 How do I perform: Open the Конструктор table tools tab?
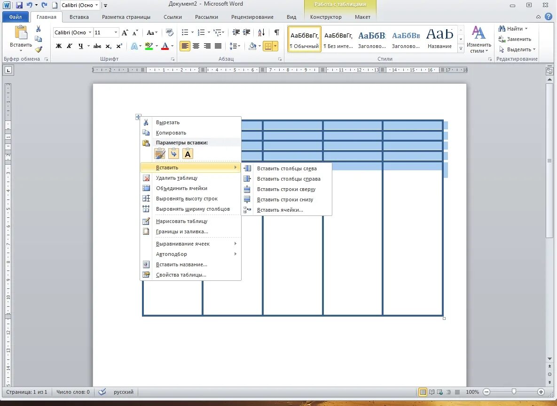click(x=326, y=17)
